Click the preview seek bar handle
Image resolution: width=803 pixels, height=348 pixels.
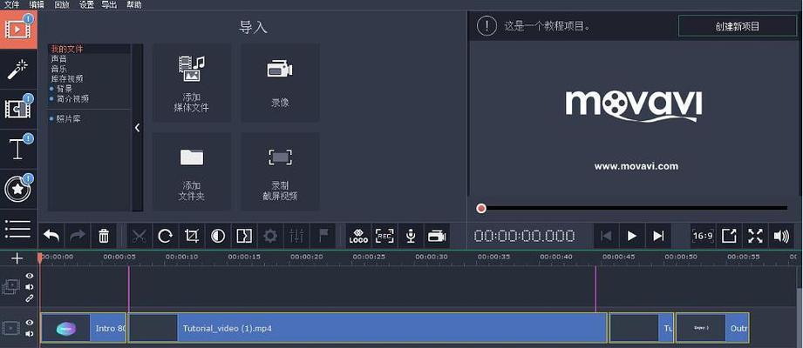point(481,208)
